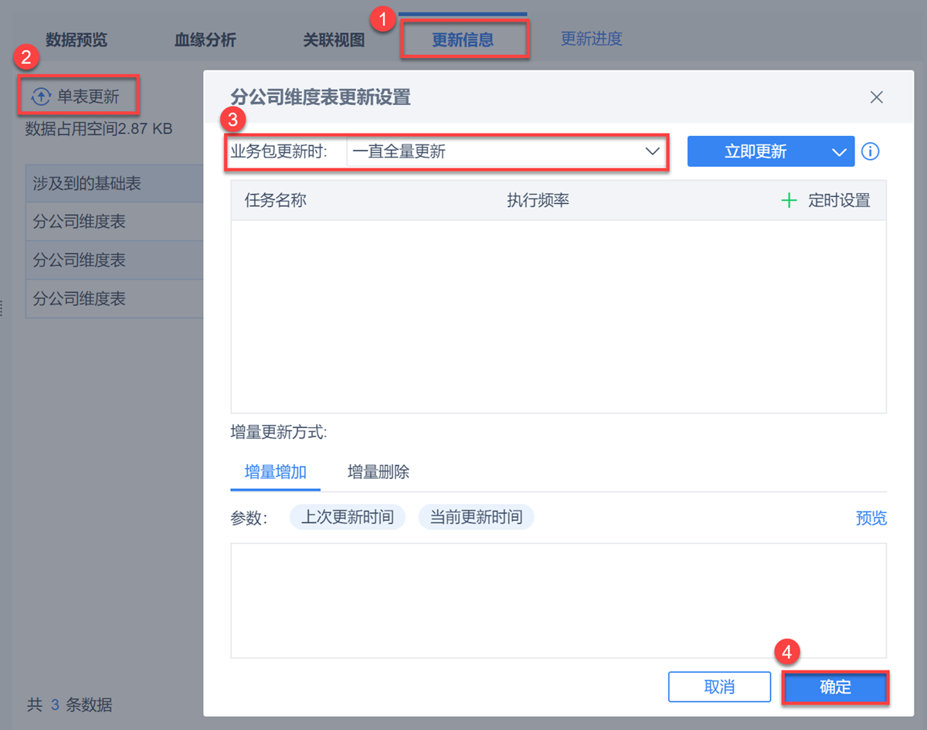Switch to 血缘分析 tab
Viewport: 927px width, 730px height.
point(205,40)
